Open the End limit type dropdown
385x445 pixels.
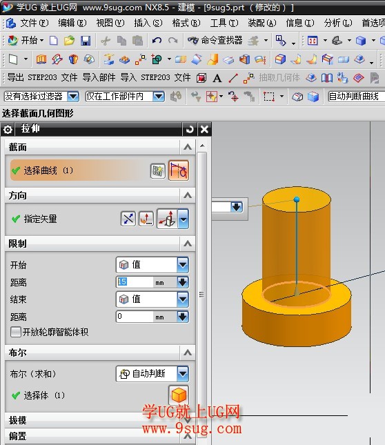(183, 299)
